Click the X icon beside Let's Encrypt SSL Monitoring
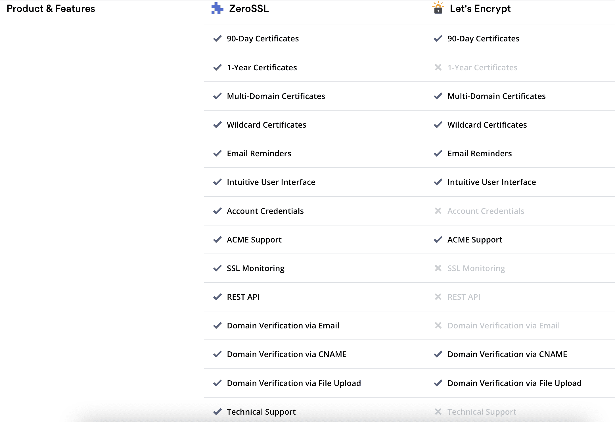 tap(438, 268)
